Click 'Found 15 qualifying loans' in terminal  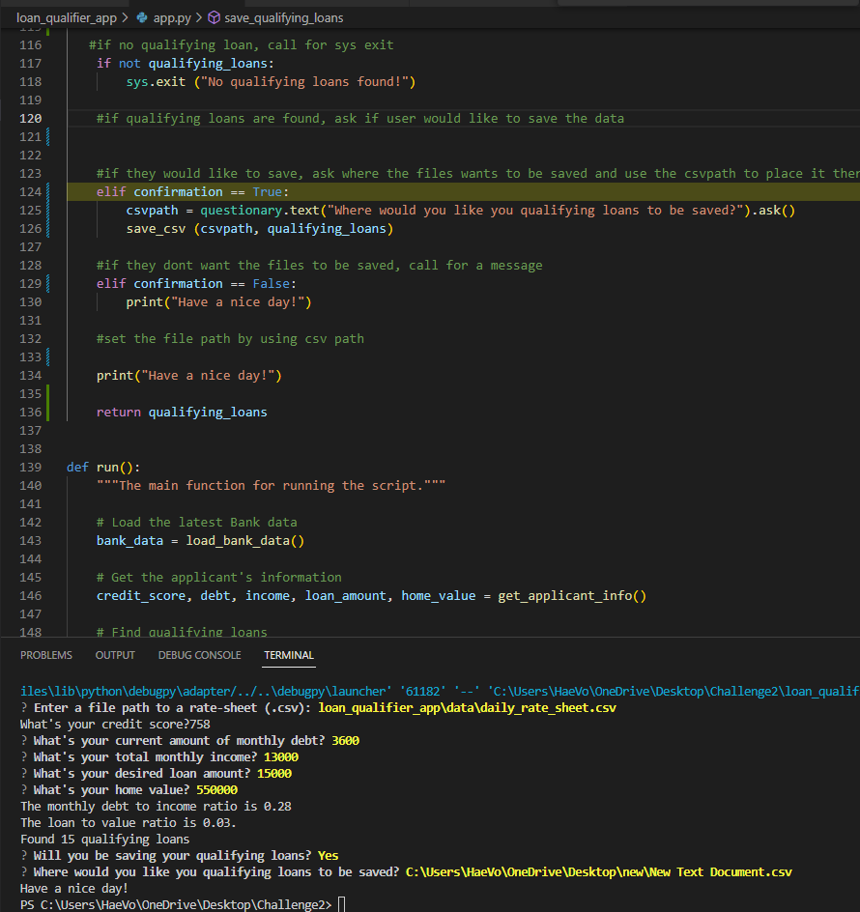click(x=104, y=840)
